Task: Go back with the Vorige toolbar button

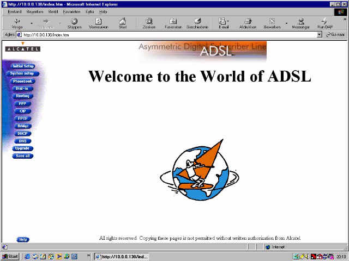Action: [x=17, y=23]
